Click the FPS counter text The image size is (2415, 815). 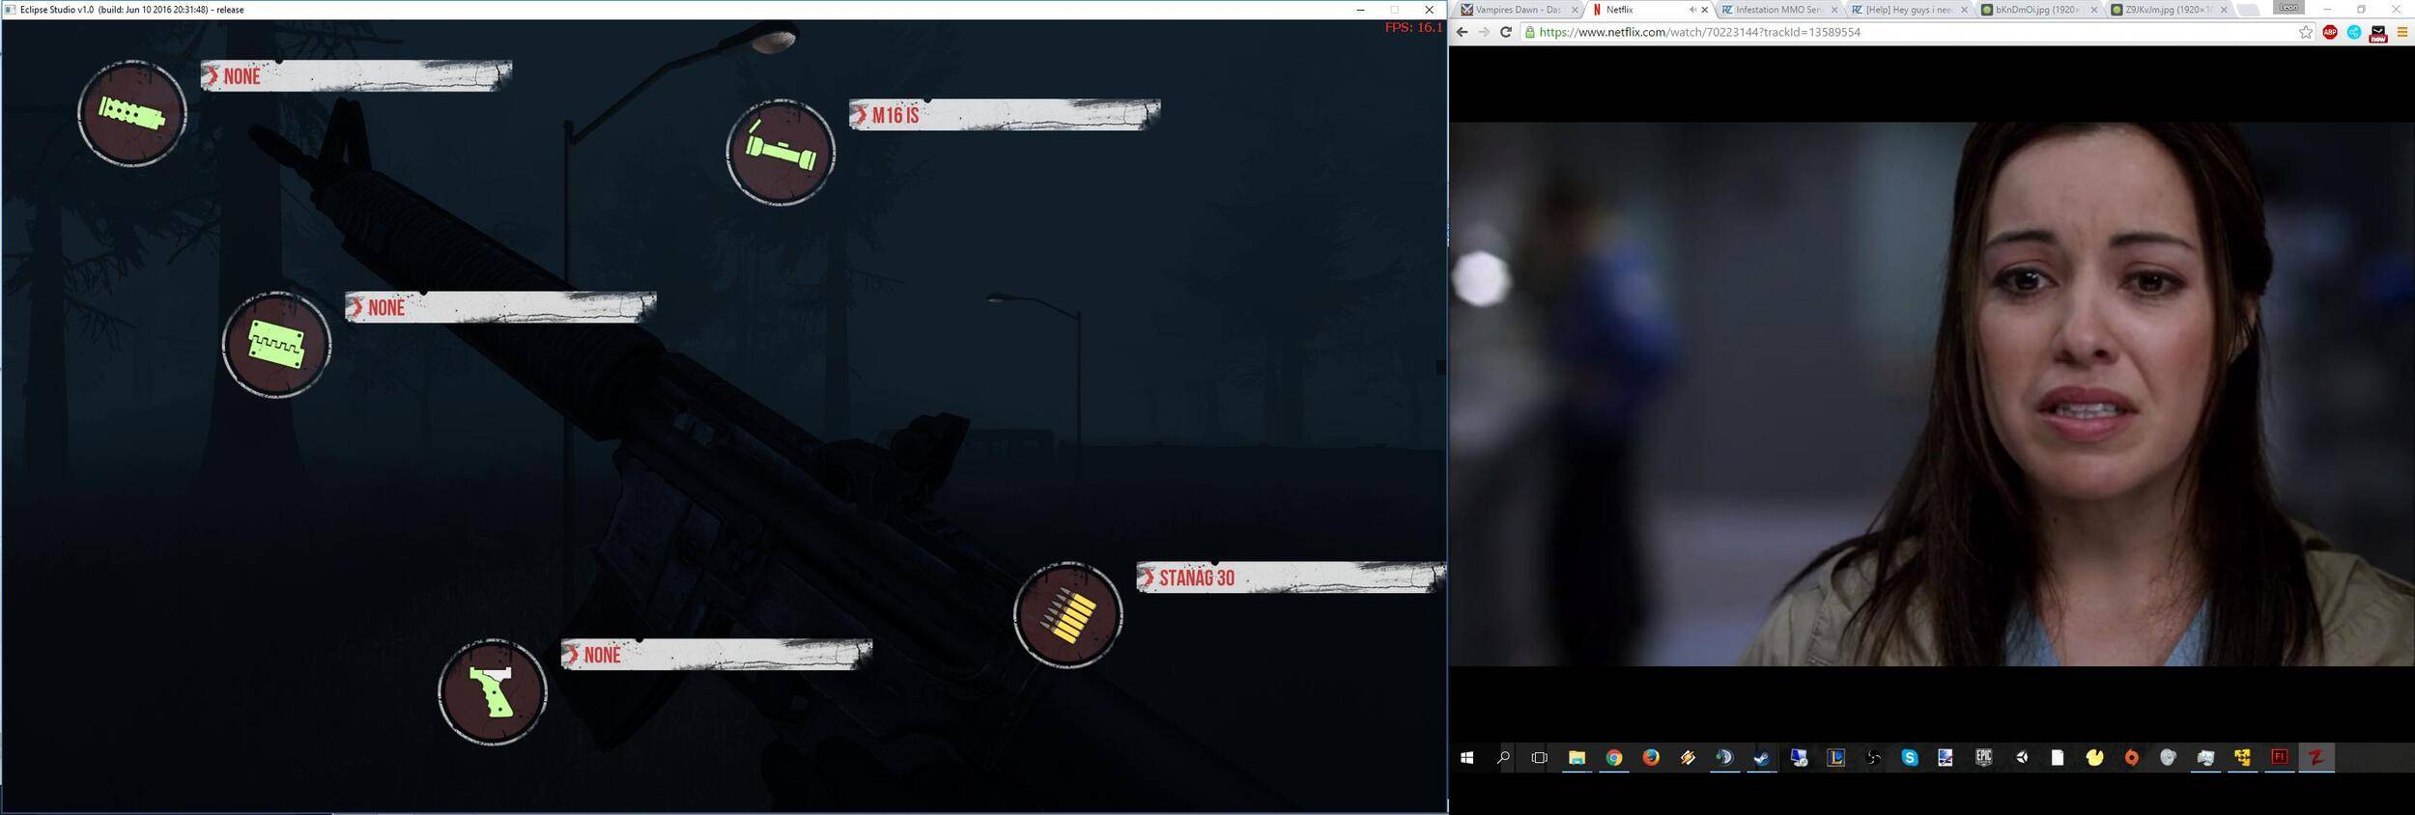(1413, 27)
